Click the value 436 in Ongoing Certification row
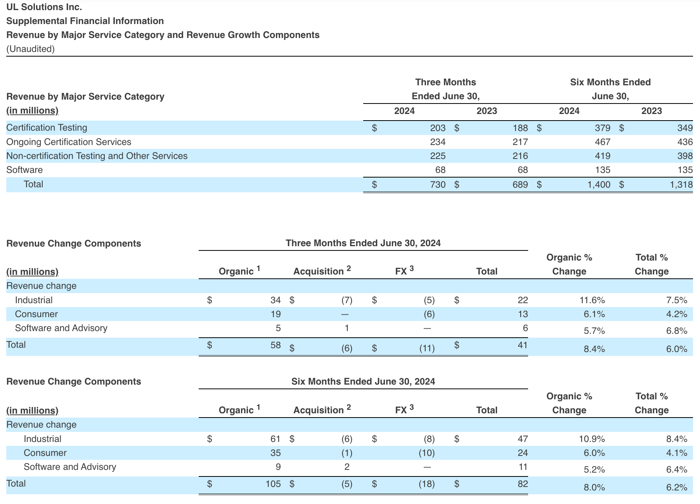This screenshot has width=700, height=504. point(685,142)
